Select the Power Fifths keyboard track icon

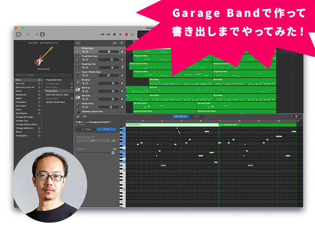tap(78, 106)
